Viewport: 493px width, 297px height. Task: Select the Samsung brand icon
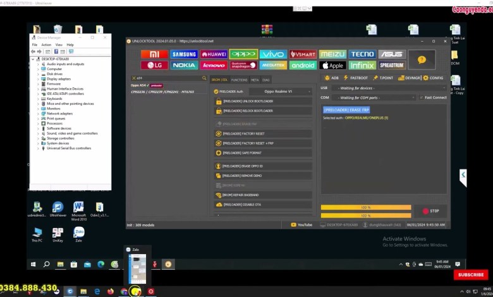click(x=185, y=54)
